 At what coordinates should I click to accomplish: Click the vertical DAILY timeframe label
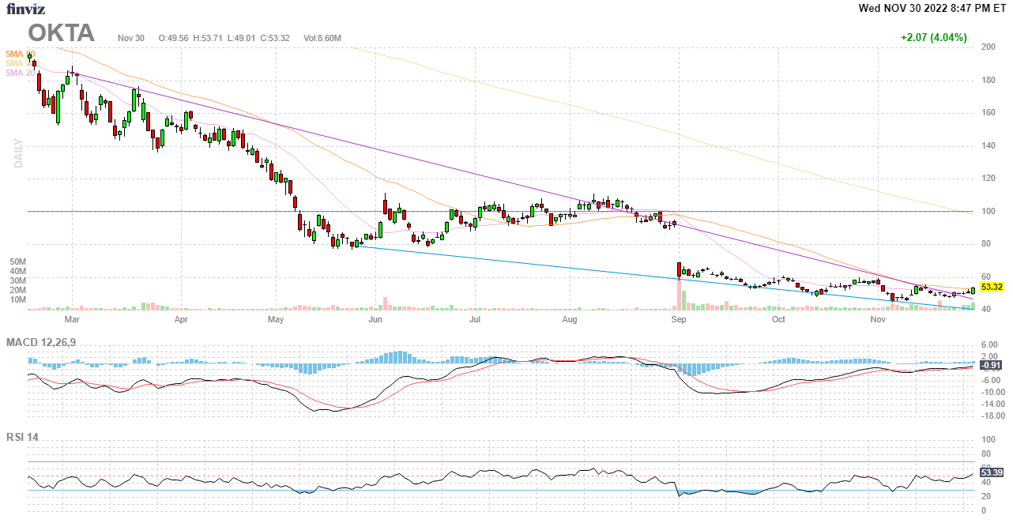[18, 153]
